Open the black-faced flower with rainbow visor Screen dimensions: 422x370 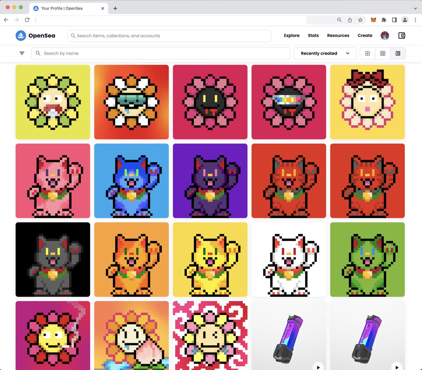point(289,102)
